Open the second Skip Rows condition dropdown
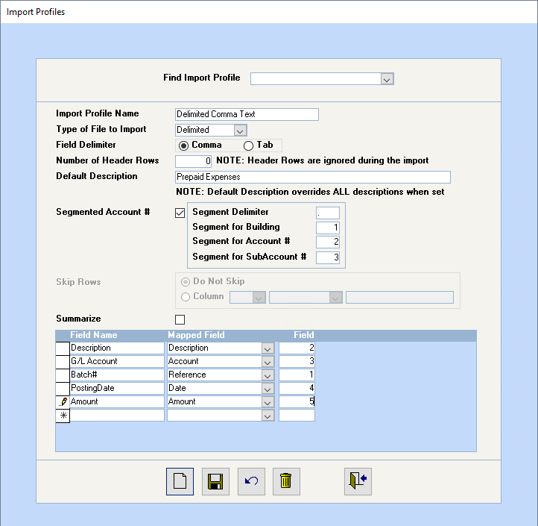This screenshot has width=538, height=526. pyautogui.click(x=335, y=298)
